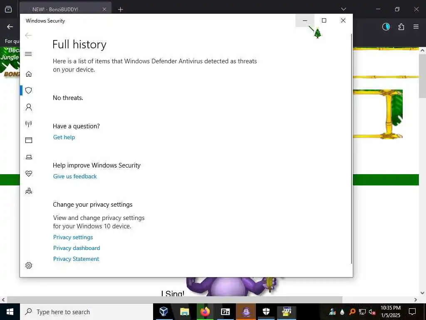Open Account protection person icon
The image size is (426, 320).
(x=29, y=107)
